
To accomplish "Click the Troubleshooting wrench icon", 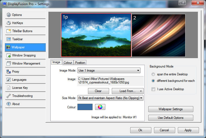I will pyautogui.click(x=9, y=96).
